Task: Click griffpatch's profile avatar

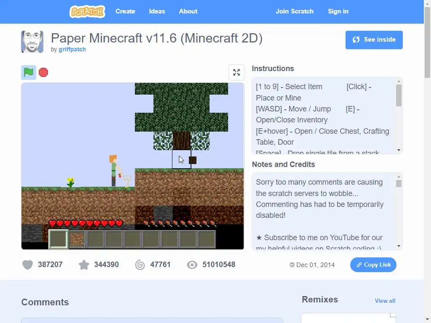Action: (32, 42)
